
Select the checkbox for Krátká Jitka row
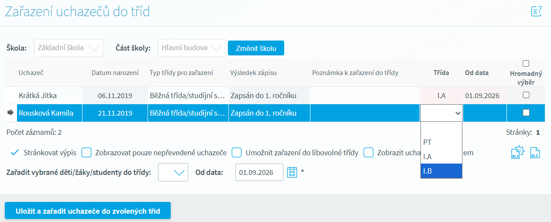click(x=526, y=95)
